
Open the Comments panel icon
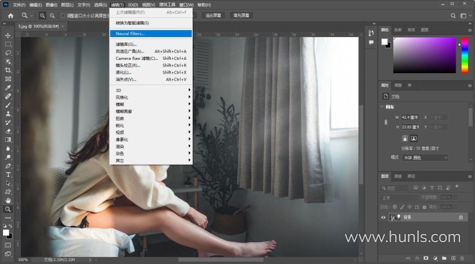click(x=371, y=43)
